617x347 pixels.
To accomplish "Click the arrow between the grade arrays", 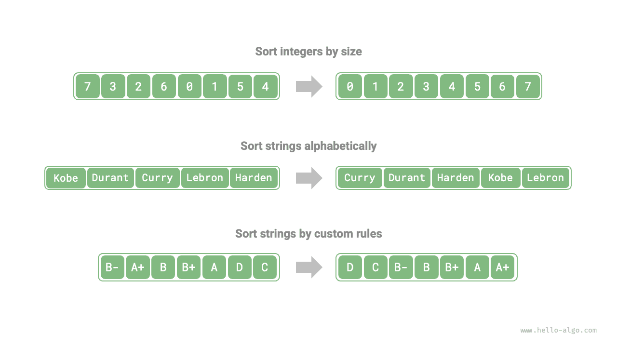I will [x=308, y=267].
